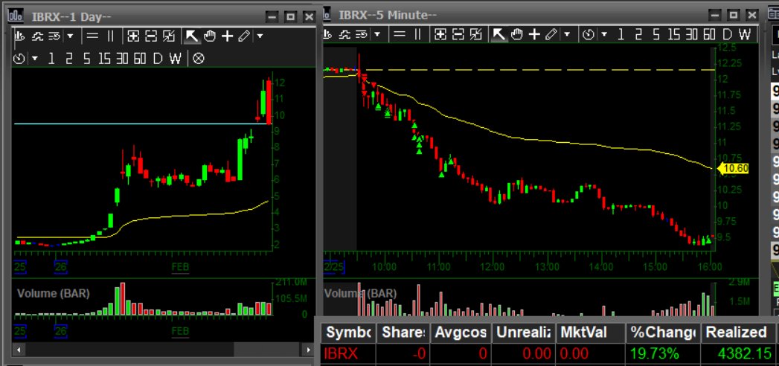Click the chart icon in the IBRX 1 Day title bar
This screenshot has width=779, height=366.
[16, 16]
